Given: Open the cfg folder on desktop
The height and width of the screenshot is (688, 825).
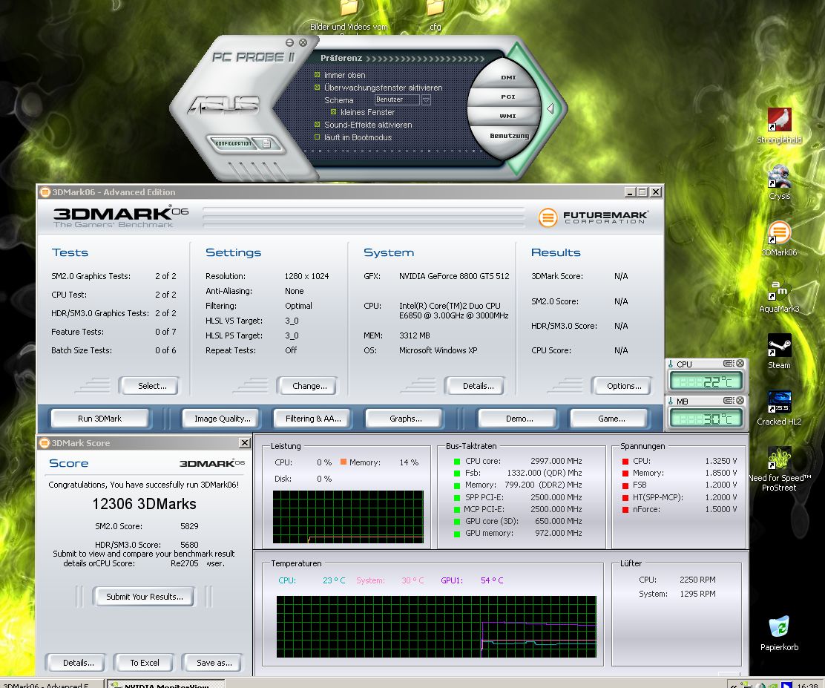Looking at the screenshot, I should click(435, 16).
